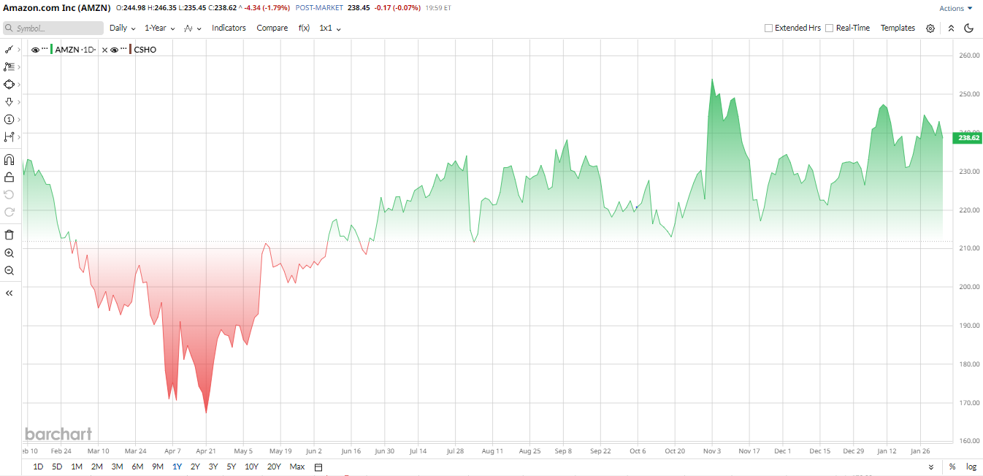Click the 238.62 current price label
The image size is (983, 476).
[x=968, y=137]
